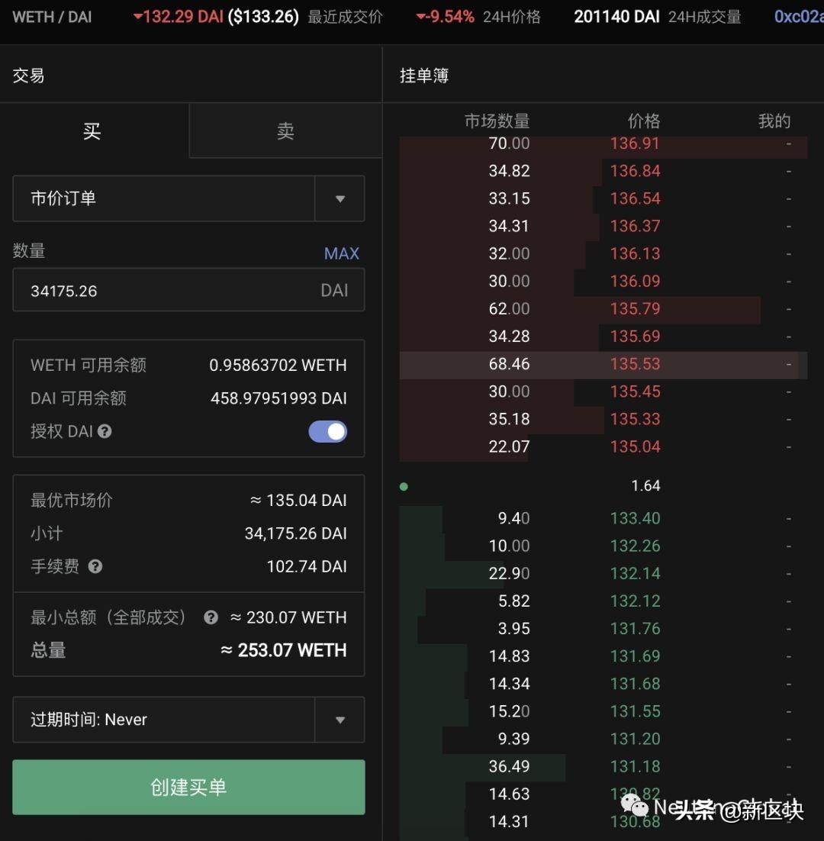Select buy order at price 132.14
Image resolution: width=824 pixels, height=841 pixels.
604,573
